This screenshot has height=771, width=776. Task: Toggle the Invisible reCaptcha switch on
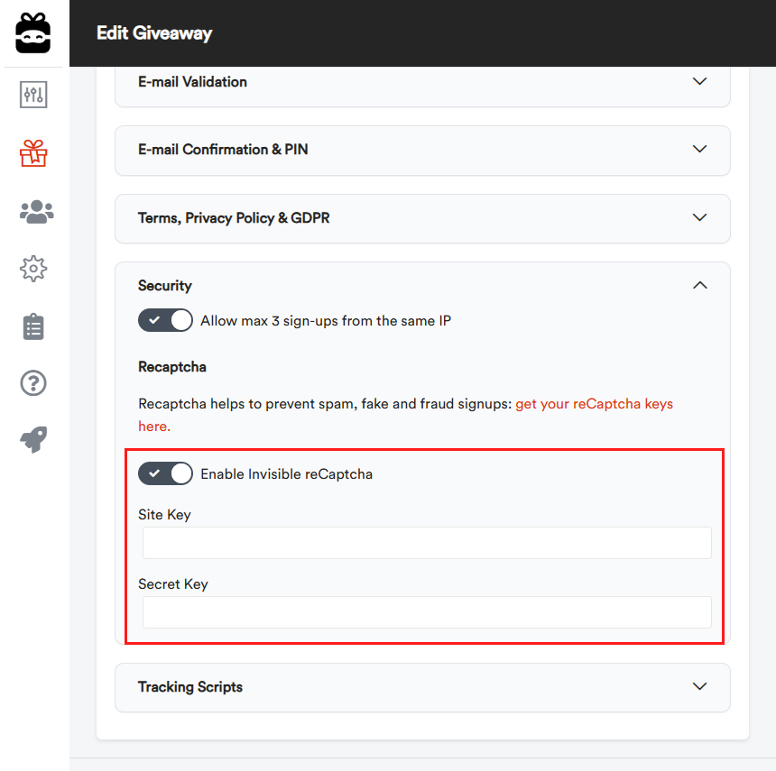point(165,473)
